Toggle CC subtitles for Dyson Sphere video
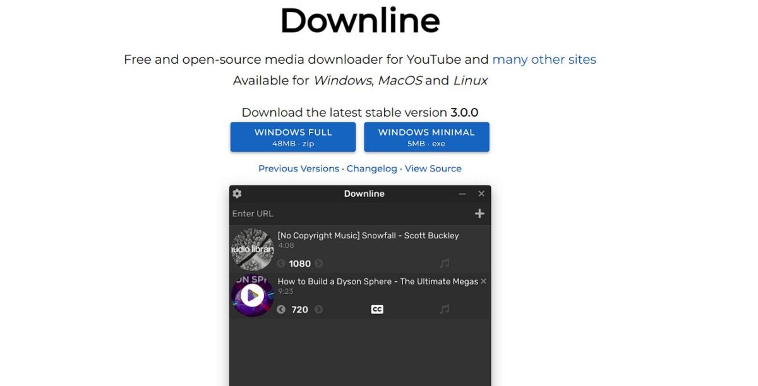Screen dimensions: 758x386 [x=377, y=309]
